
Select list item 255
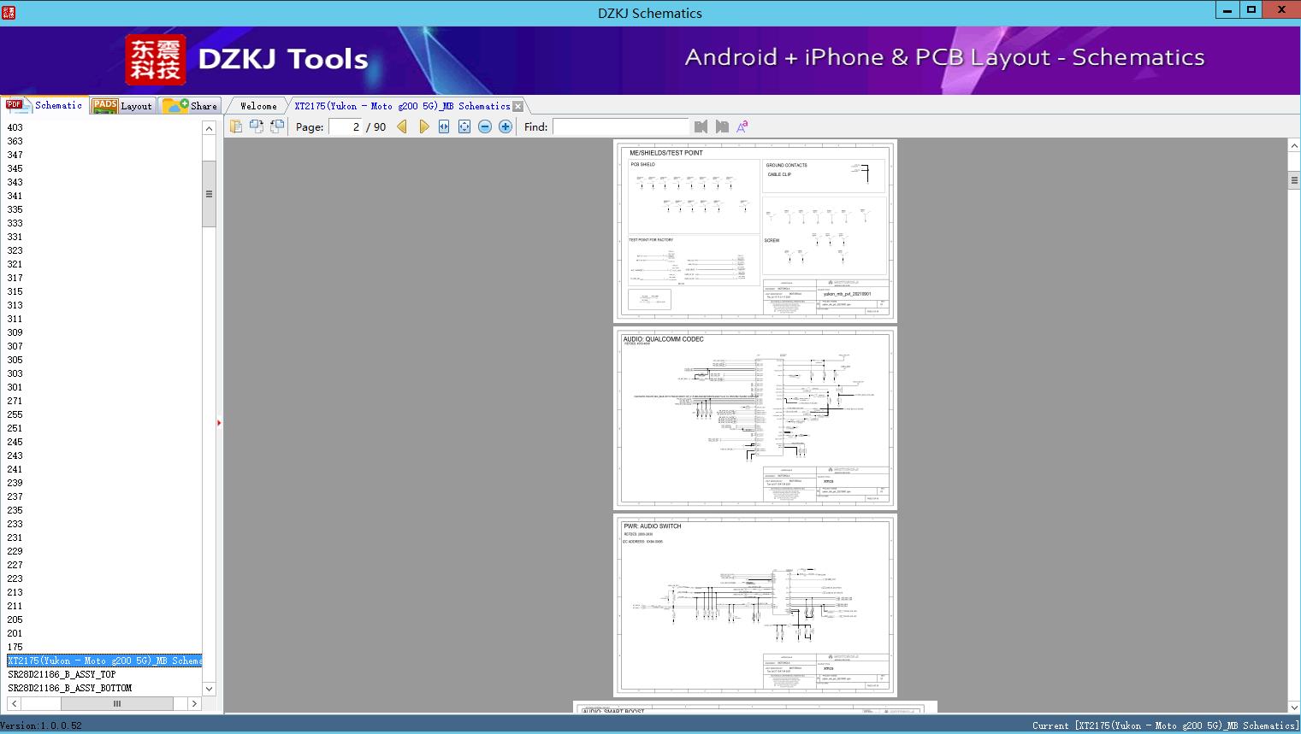(15, 414)
